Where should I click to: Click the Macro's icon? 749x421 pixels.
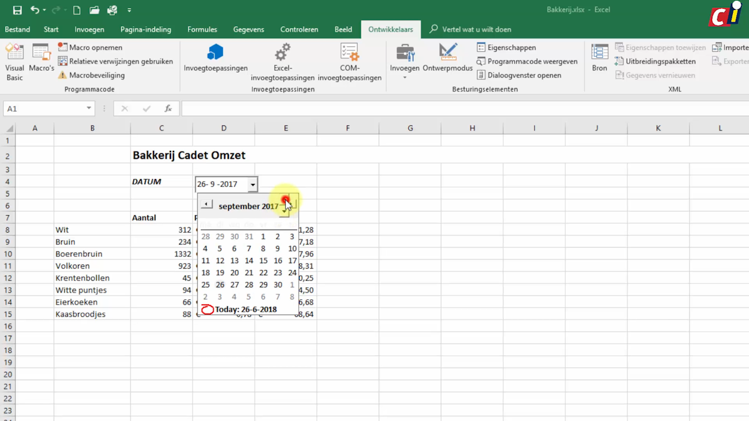pos(41,58)
